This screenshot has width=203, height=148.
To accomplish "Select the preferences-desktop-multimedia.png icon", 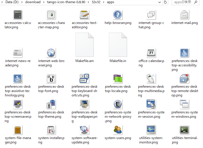I will [x=151, y=78].
